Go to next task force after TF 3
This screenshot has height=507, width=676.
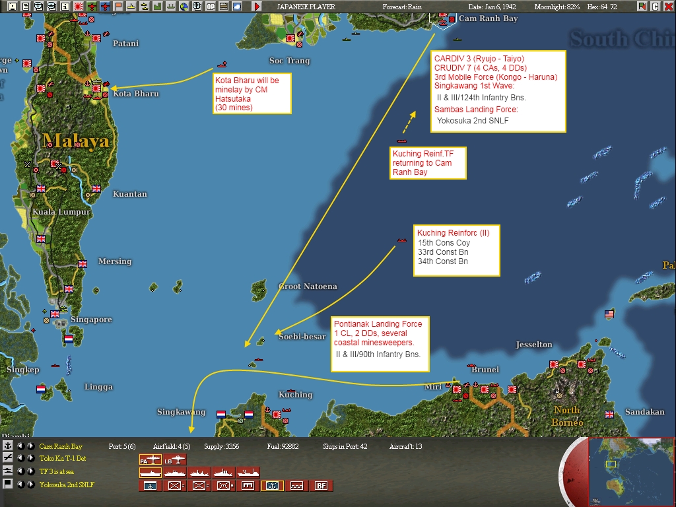tap(30, 471)
